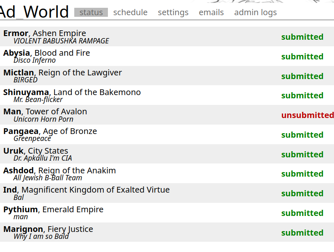Viewport: 334px width, 252px height.
Task: Click Age of Bronze epithet
Action: 70,131
